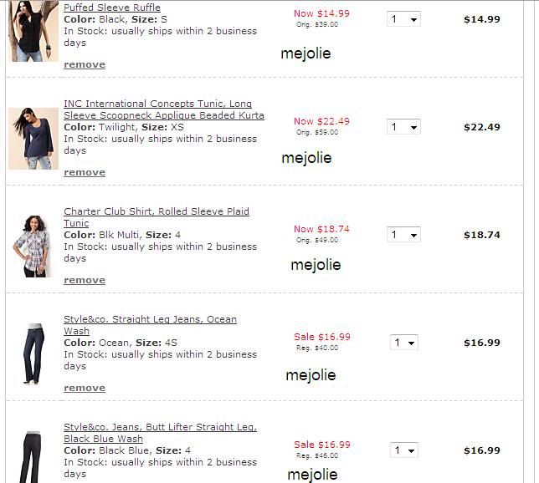Open the Black Blue jeans thumbnail
The width and height of the screenshot is (539, 483).
pos(33,455)
